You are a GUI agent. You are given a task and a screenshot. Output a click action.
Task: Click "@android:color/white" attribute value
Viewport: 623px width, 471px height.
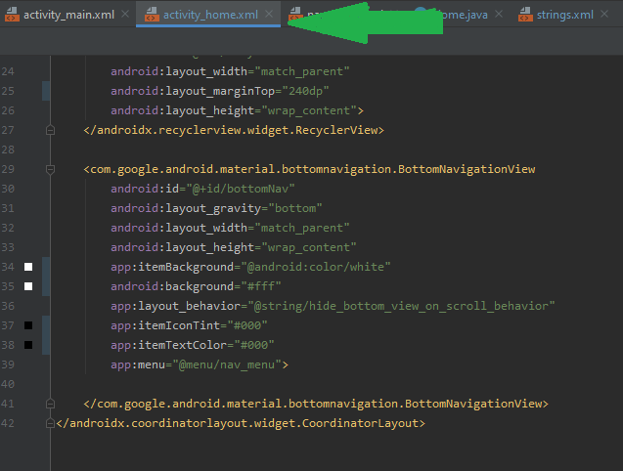pos(316,267)
